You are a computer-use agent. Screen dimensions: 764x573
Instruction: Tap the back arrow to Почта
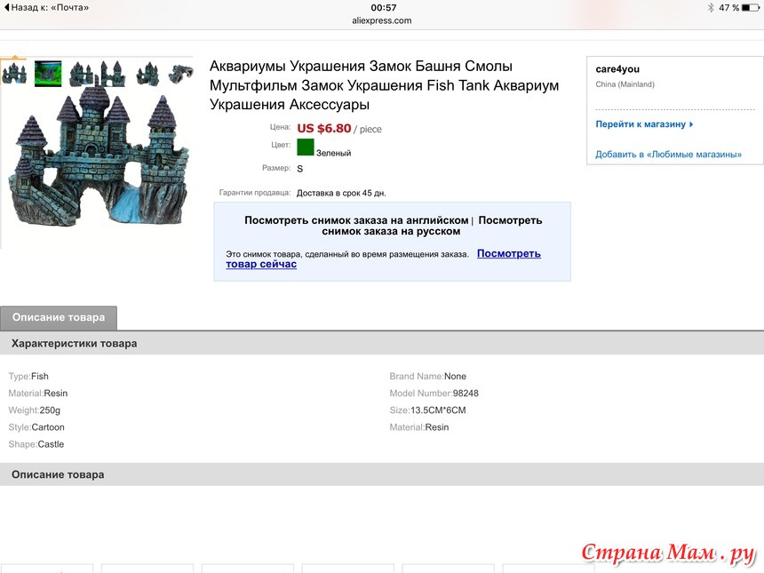tap(6, 7)
